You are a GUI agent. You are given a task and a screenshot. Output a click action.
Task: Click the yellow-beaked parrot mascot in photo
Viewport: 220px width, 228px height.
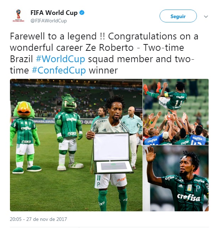(x=25, y=137)
